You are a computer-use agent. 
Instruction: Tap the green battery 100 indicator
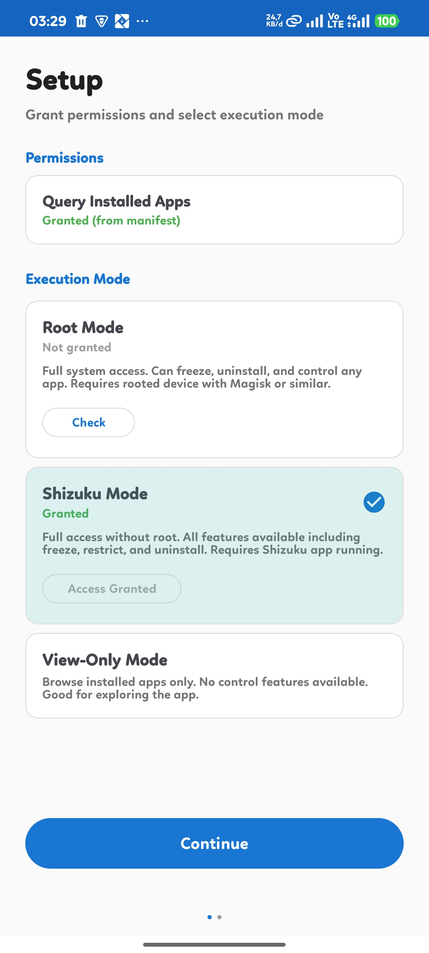tap(387, 21)
